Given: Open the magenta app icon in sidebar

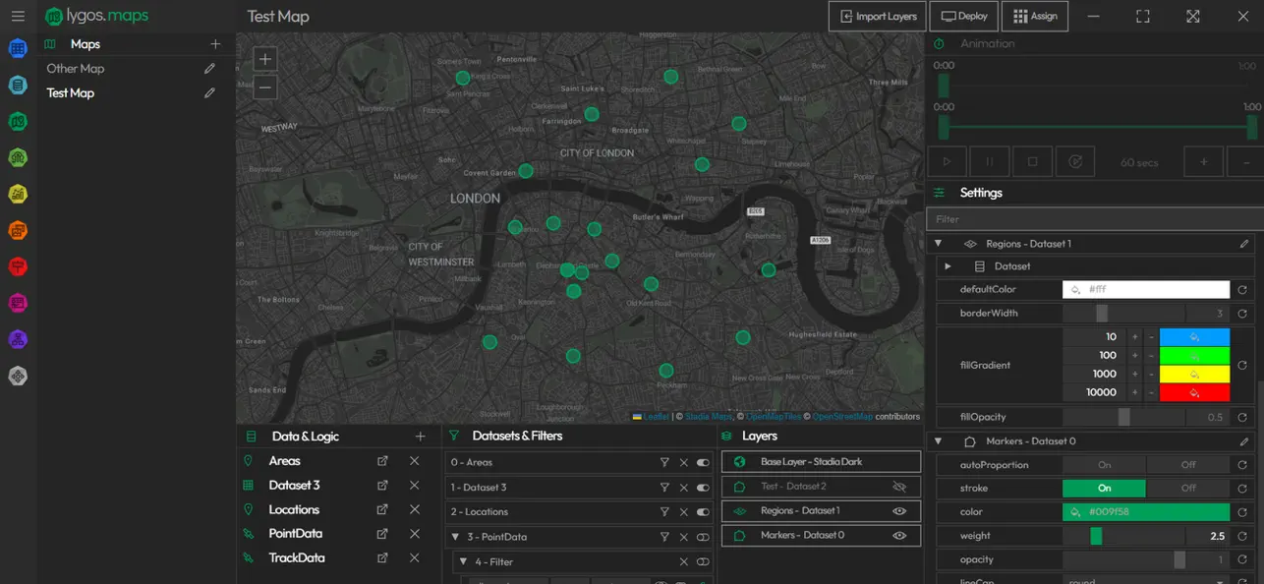Looking at the screenshot, I should click(18, 304).
